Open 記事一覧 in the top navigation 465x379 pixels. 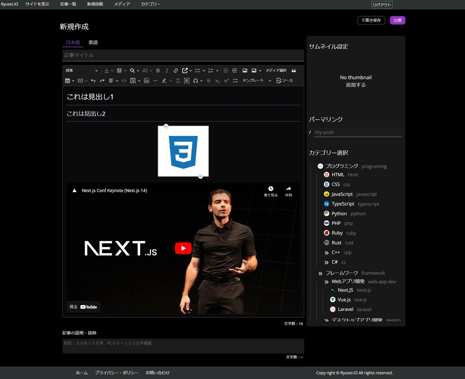pyautogui.click(x=68, y=4)
